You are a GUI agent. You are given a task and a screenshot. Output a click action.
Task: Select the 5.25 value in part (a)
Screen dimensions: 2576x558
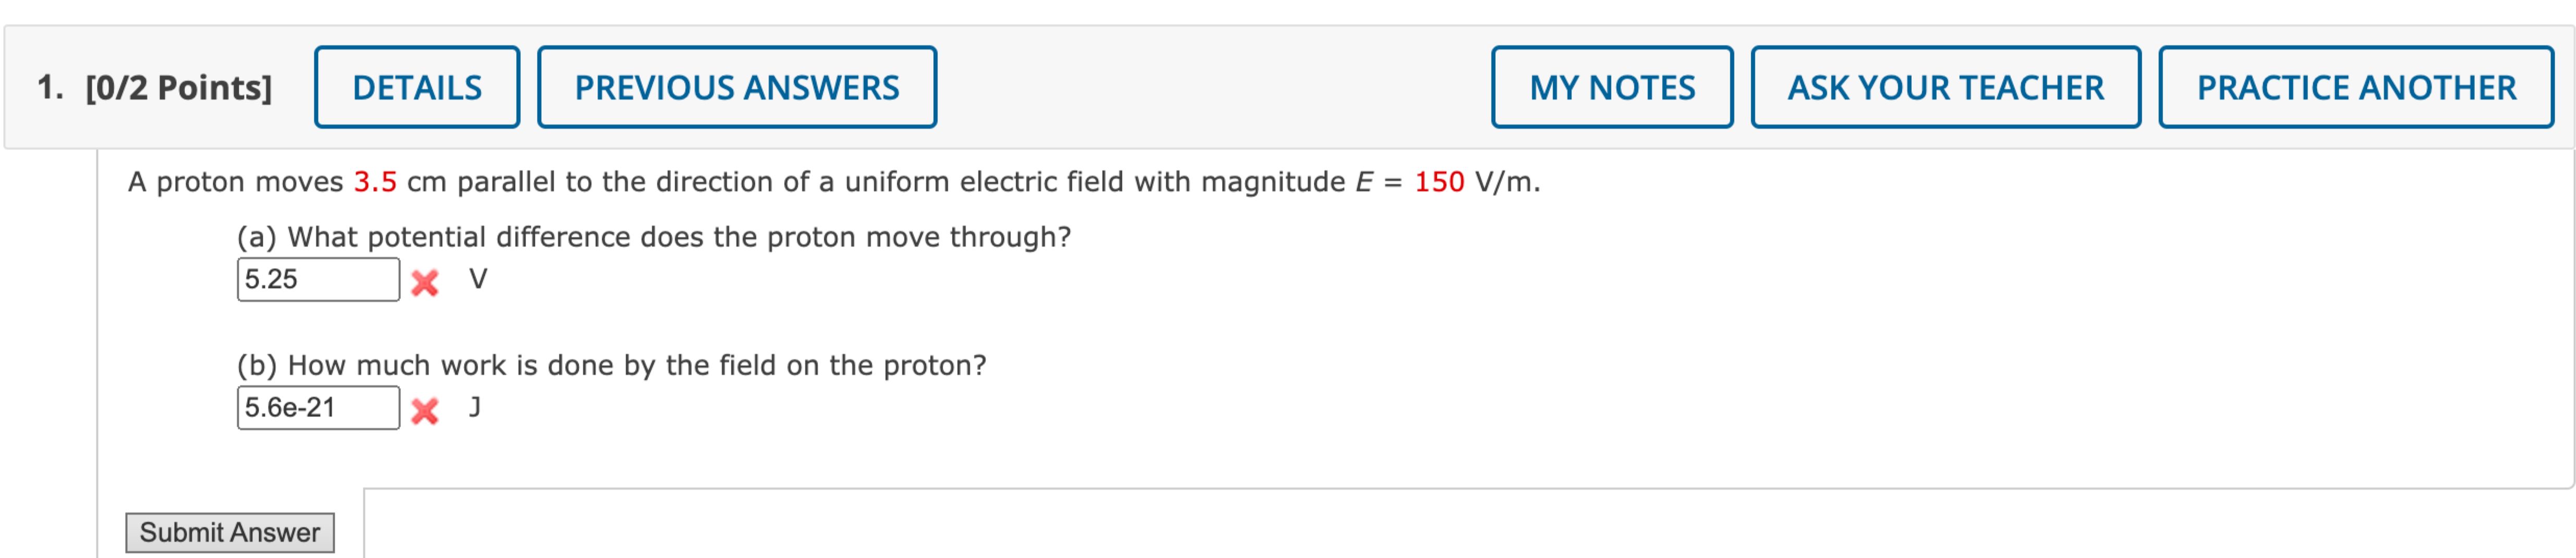click(x=270, y=280)
